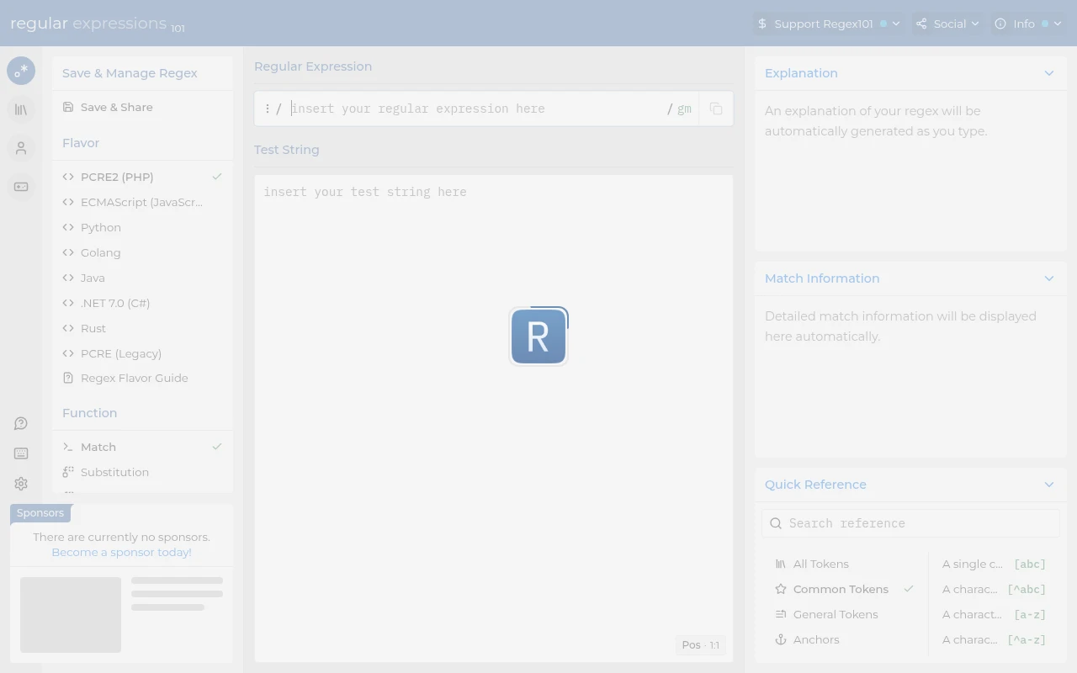Collapse the Match Information panel
Screen dimensions: 1077x673
1048,278
